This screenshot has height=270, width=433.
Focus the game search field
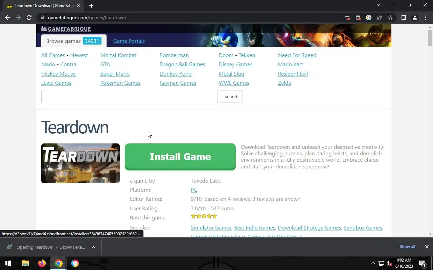click(130, 97)
